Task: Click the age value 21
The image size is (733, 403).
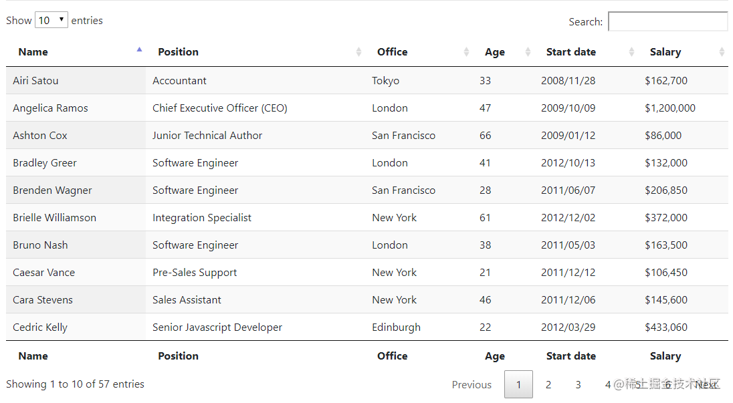Action: (486, 272)
